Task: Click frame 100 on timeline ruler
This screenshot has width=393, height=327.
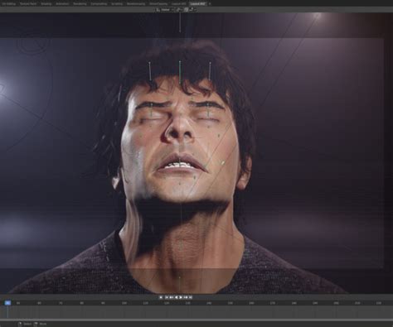Action: point(124,303)
